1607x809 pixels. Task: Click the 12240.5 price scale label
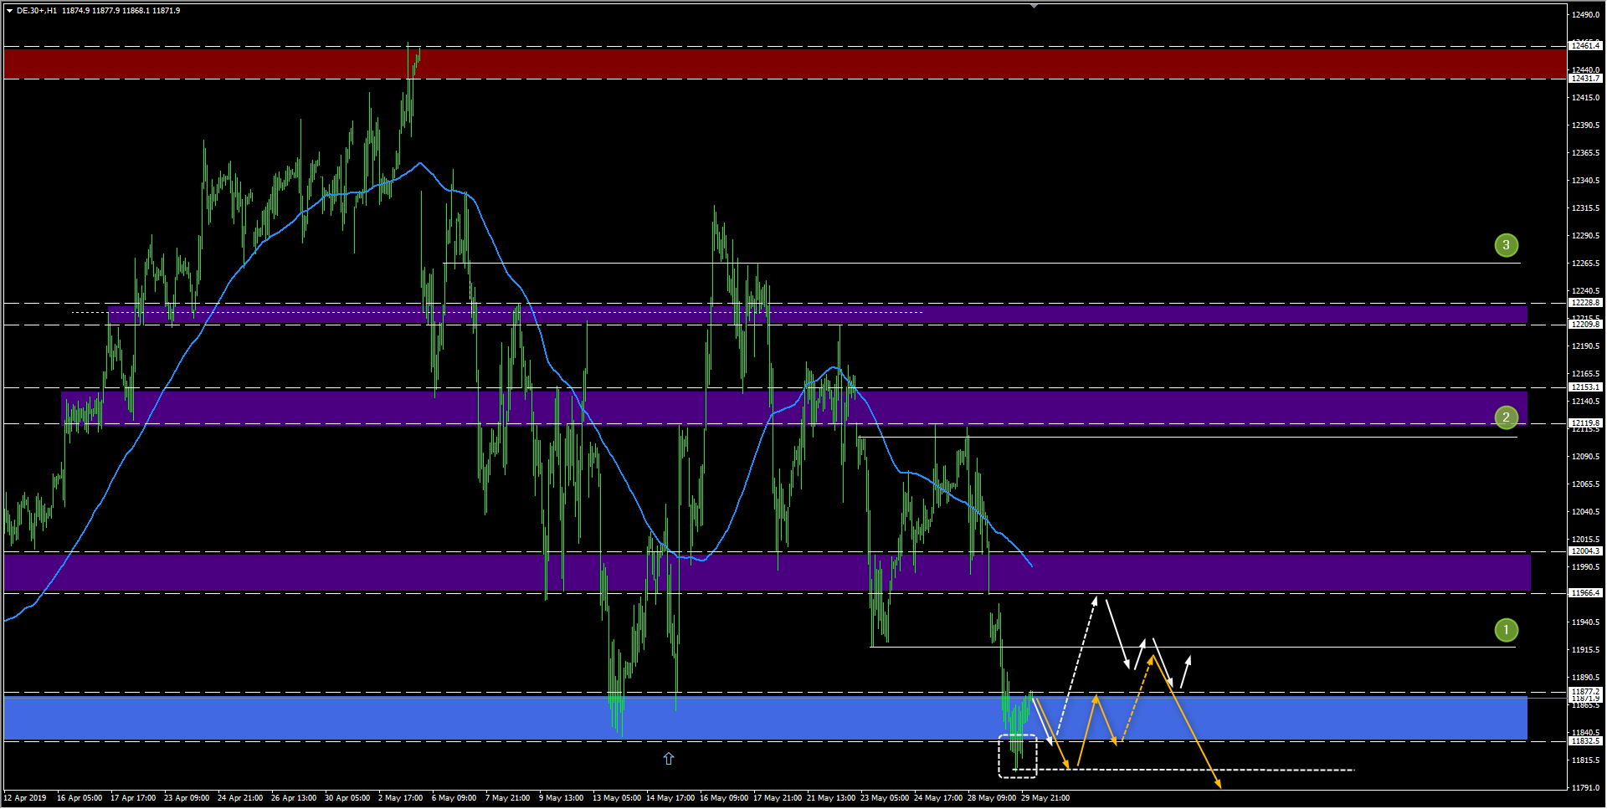1585,291
